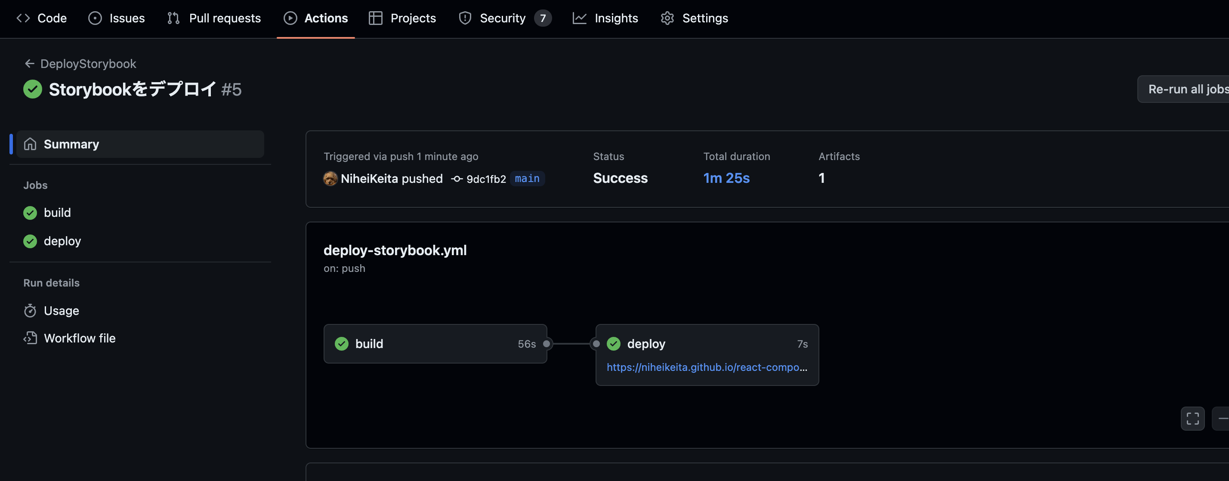
Task: Click the Insights graph icon
Action: pyautogui.click(x=579, y=18)
